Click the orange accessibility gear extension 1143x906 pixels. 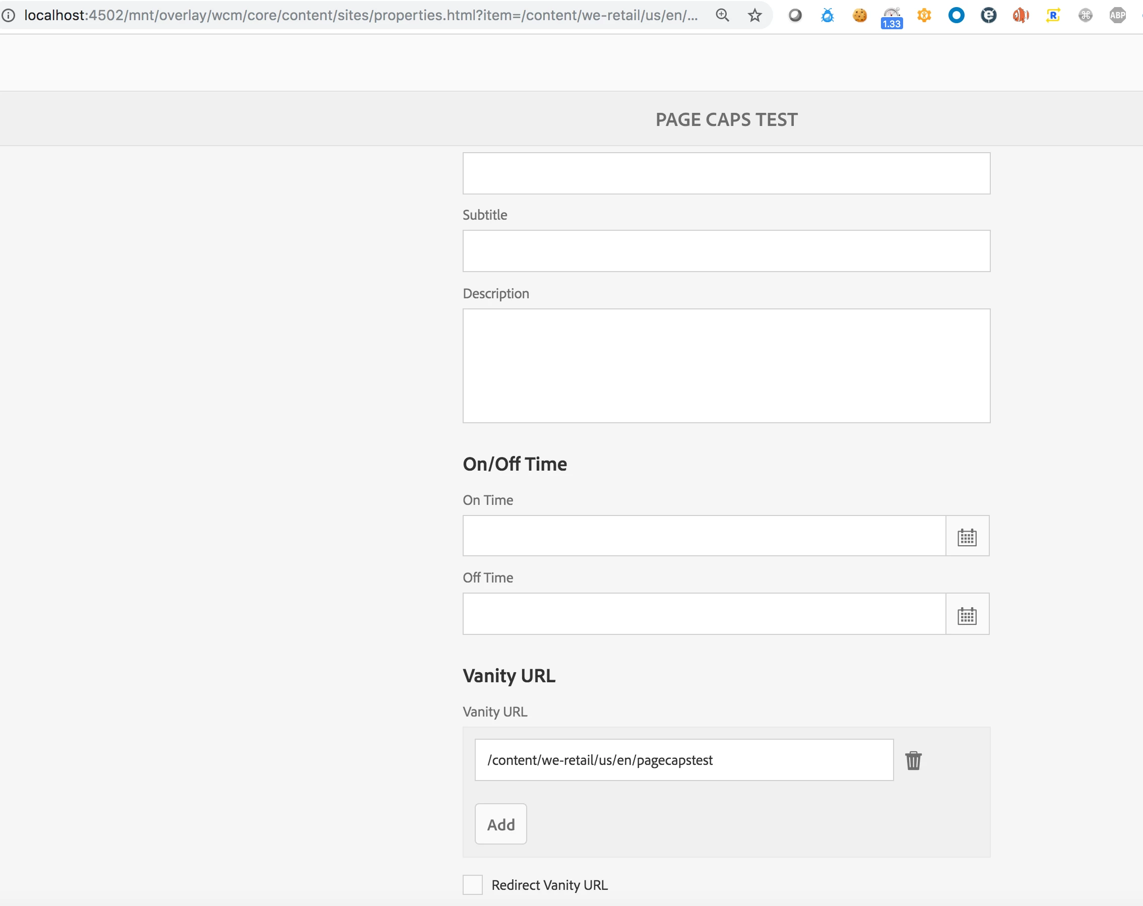point(924,16)
